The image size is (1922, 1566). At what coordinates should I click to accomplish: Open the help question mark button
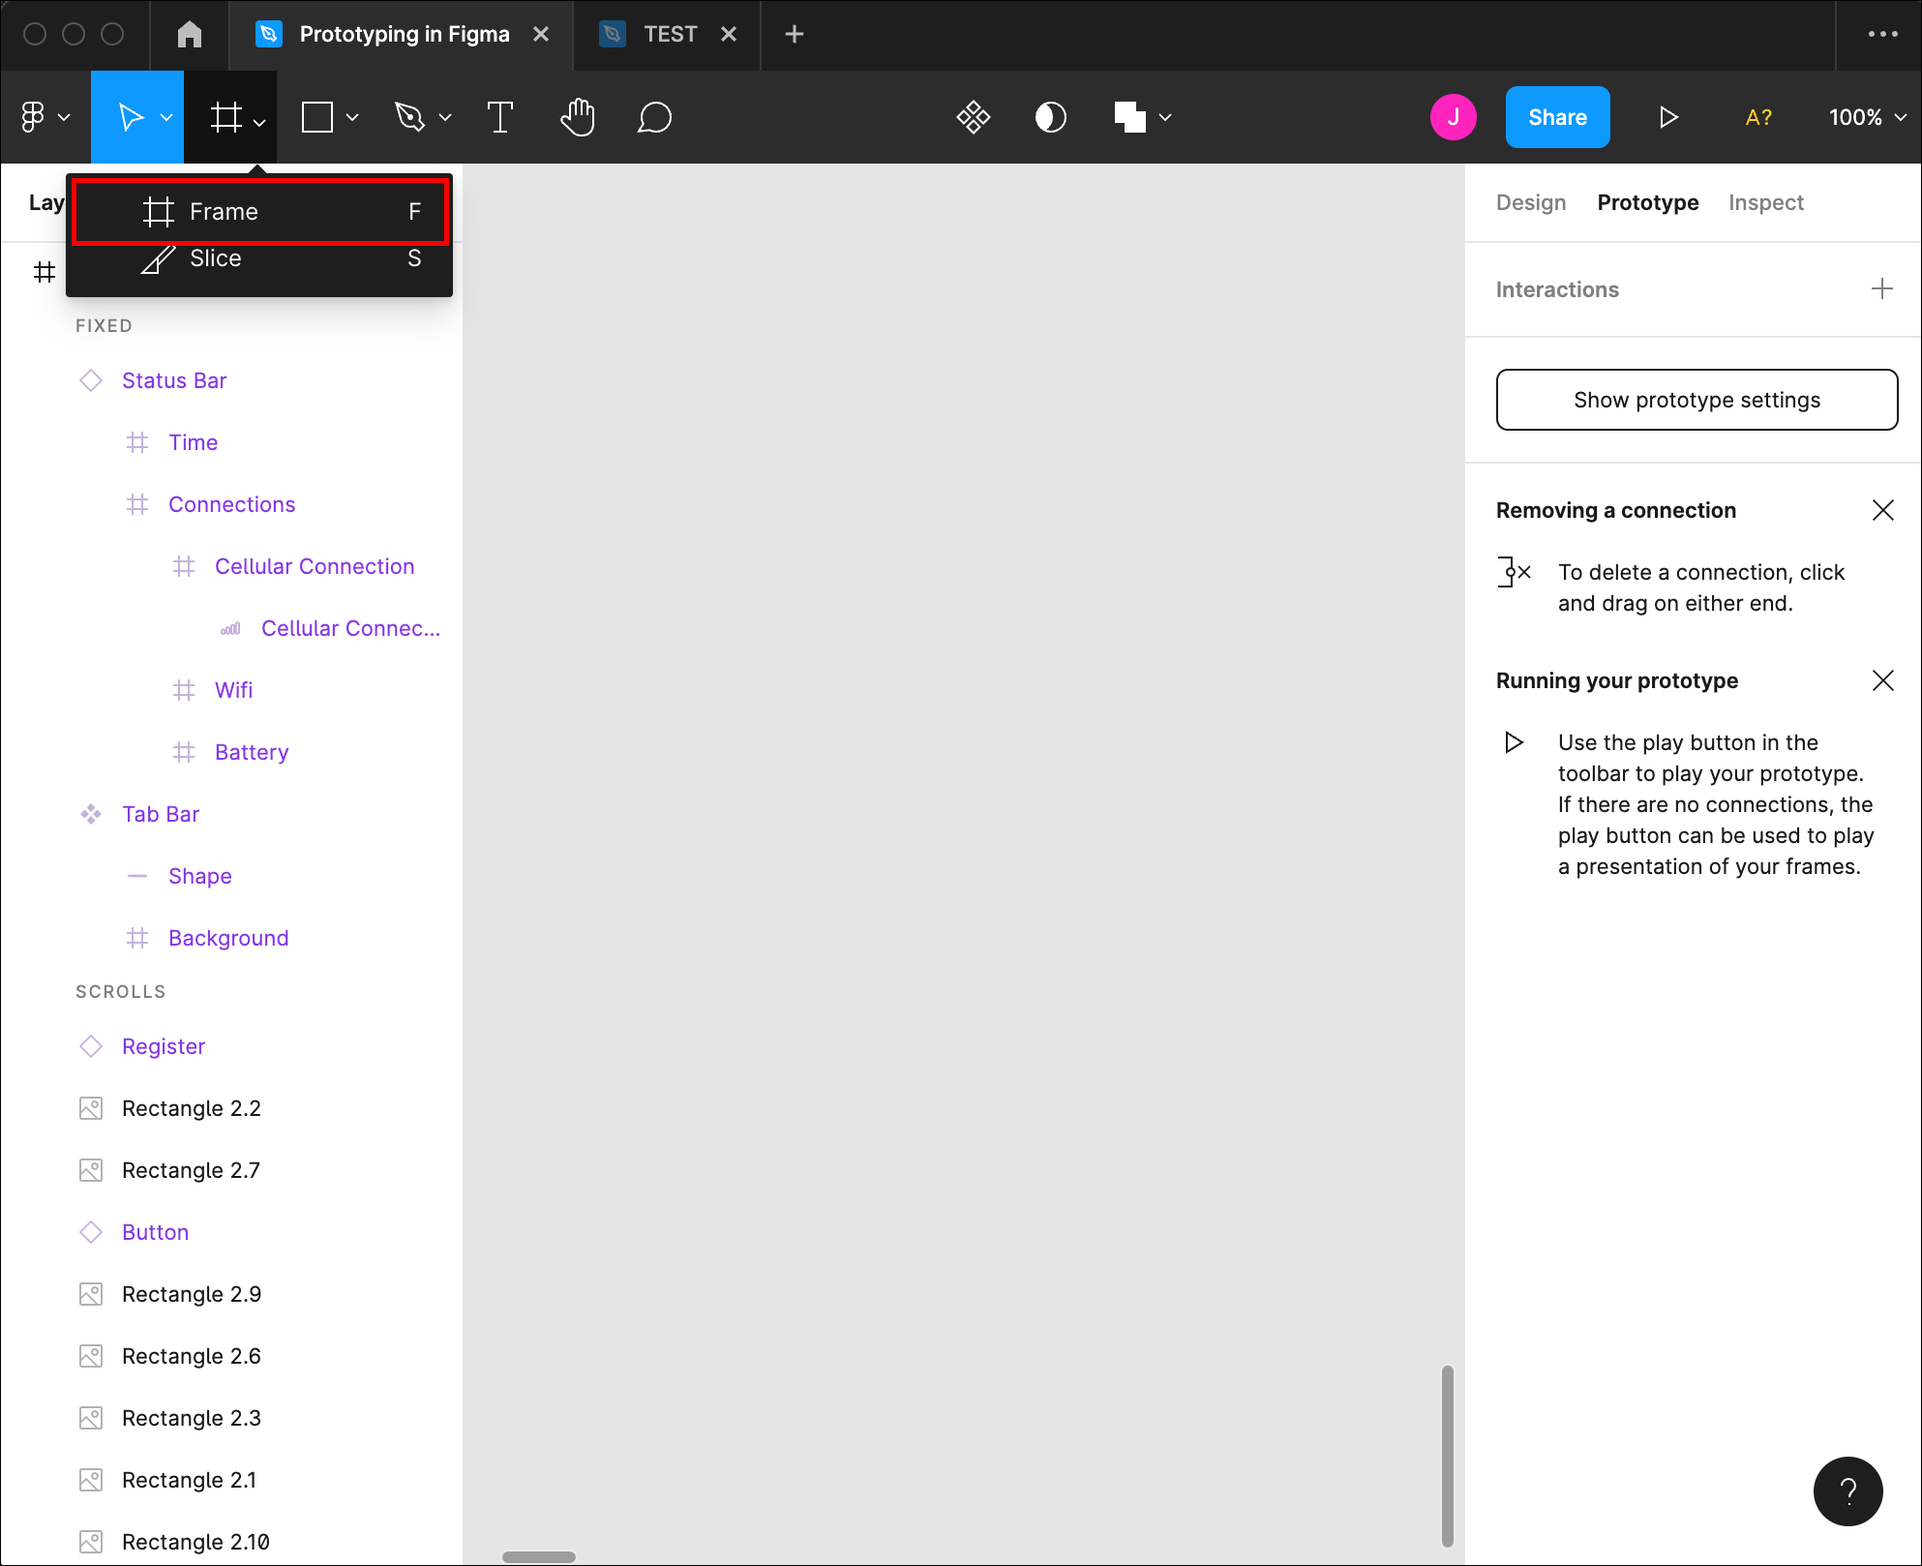pyautogui.click(x=1847, y=1491)
